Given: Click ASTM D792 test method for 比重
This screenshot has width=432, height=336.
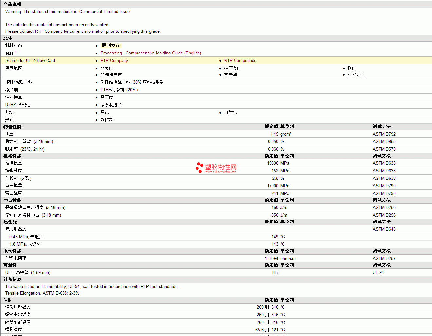Looking at the screenshot, I should tap(384, 134).
